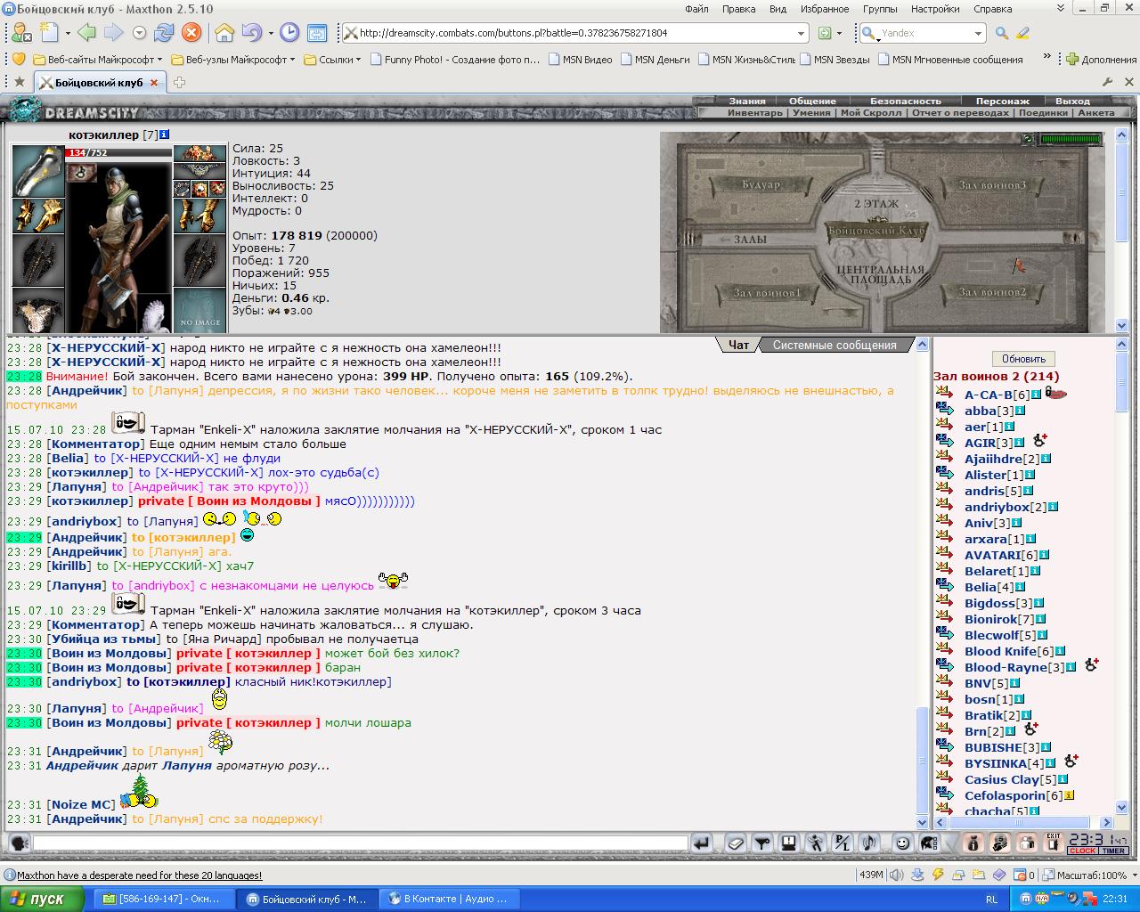Click the player list horizontal scrollbar

click(1023, 822)
